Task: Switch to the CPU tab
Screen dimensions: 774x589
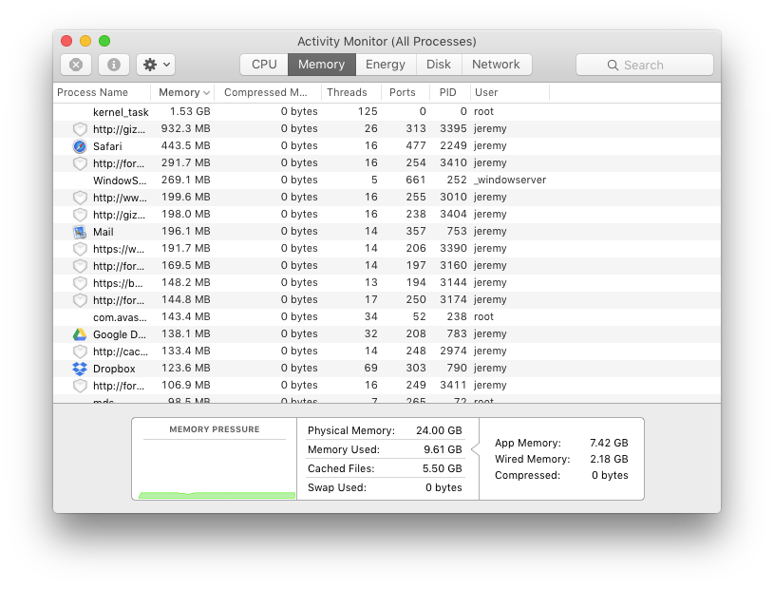Action: tap(264, 65)
